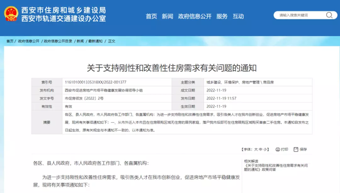Open the 互动 navigation menu item
340x193 pixels.
click(x=238, y=16)
